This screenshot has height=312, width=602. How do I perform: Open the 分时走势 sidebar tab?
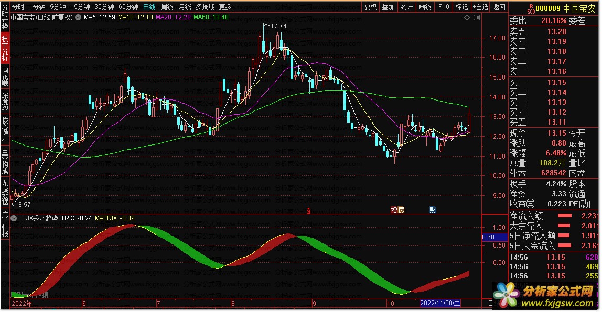[5, 17]
